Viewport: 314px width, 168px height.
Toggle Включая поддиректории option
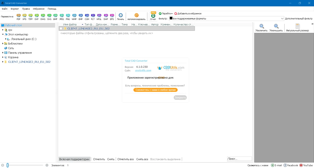(x=74, y=159)
